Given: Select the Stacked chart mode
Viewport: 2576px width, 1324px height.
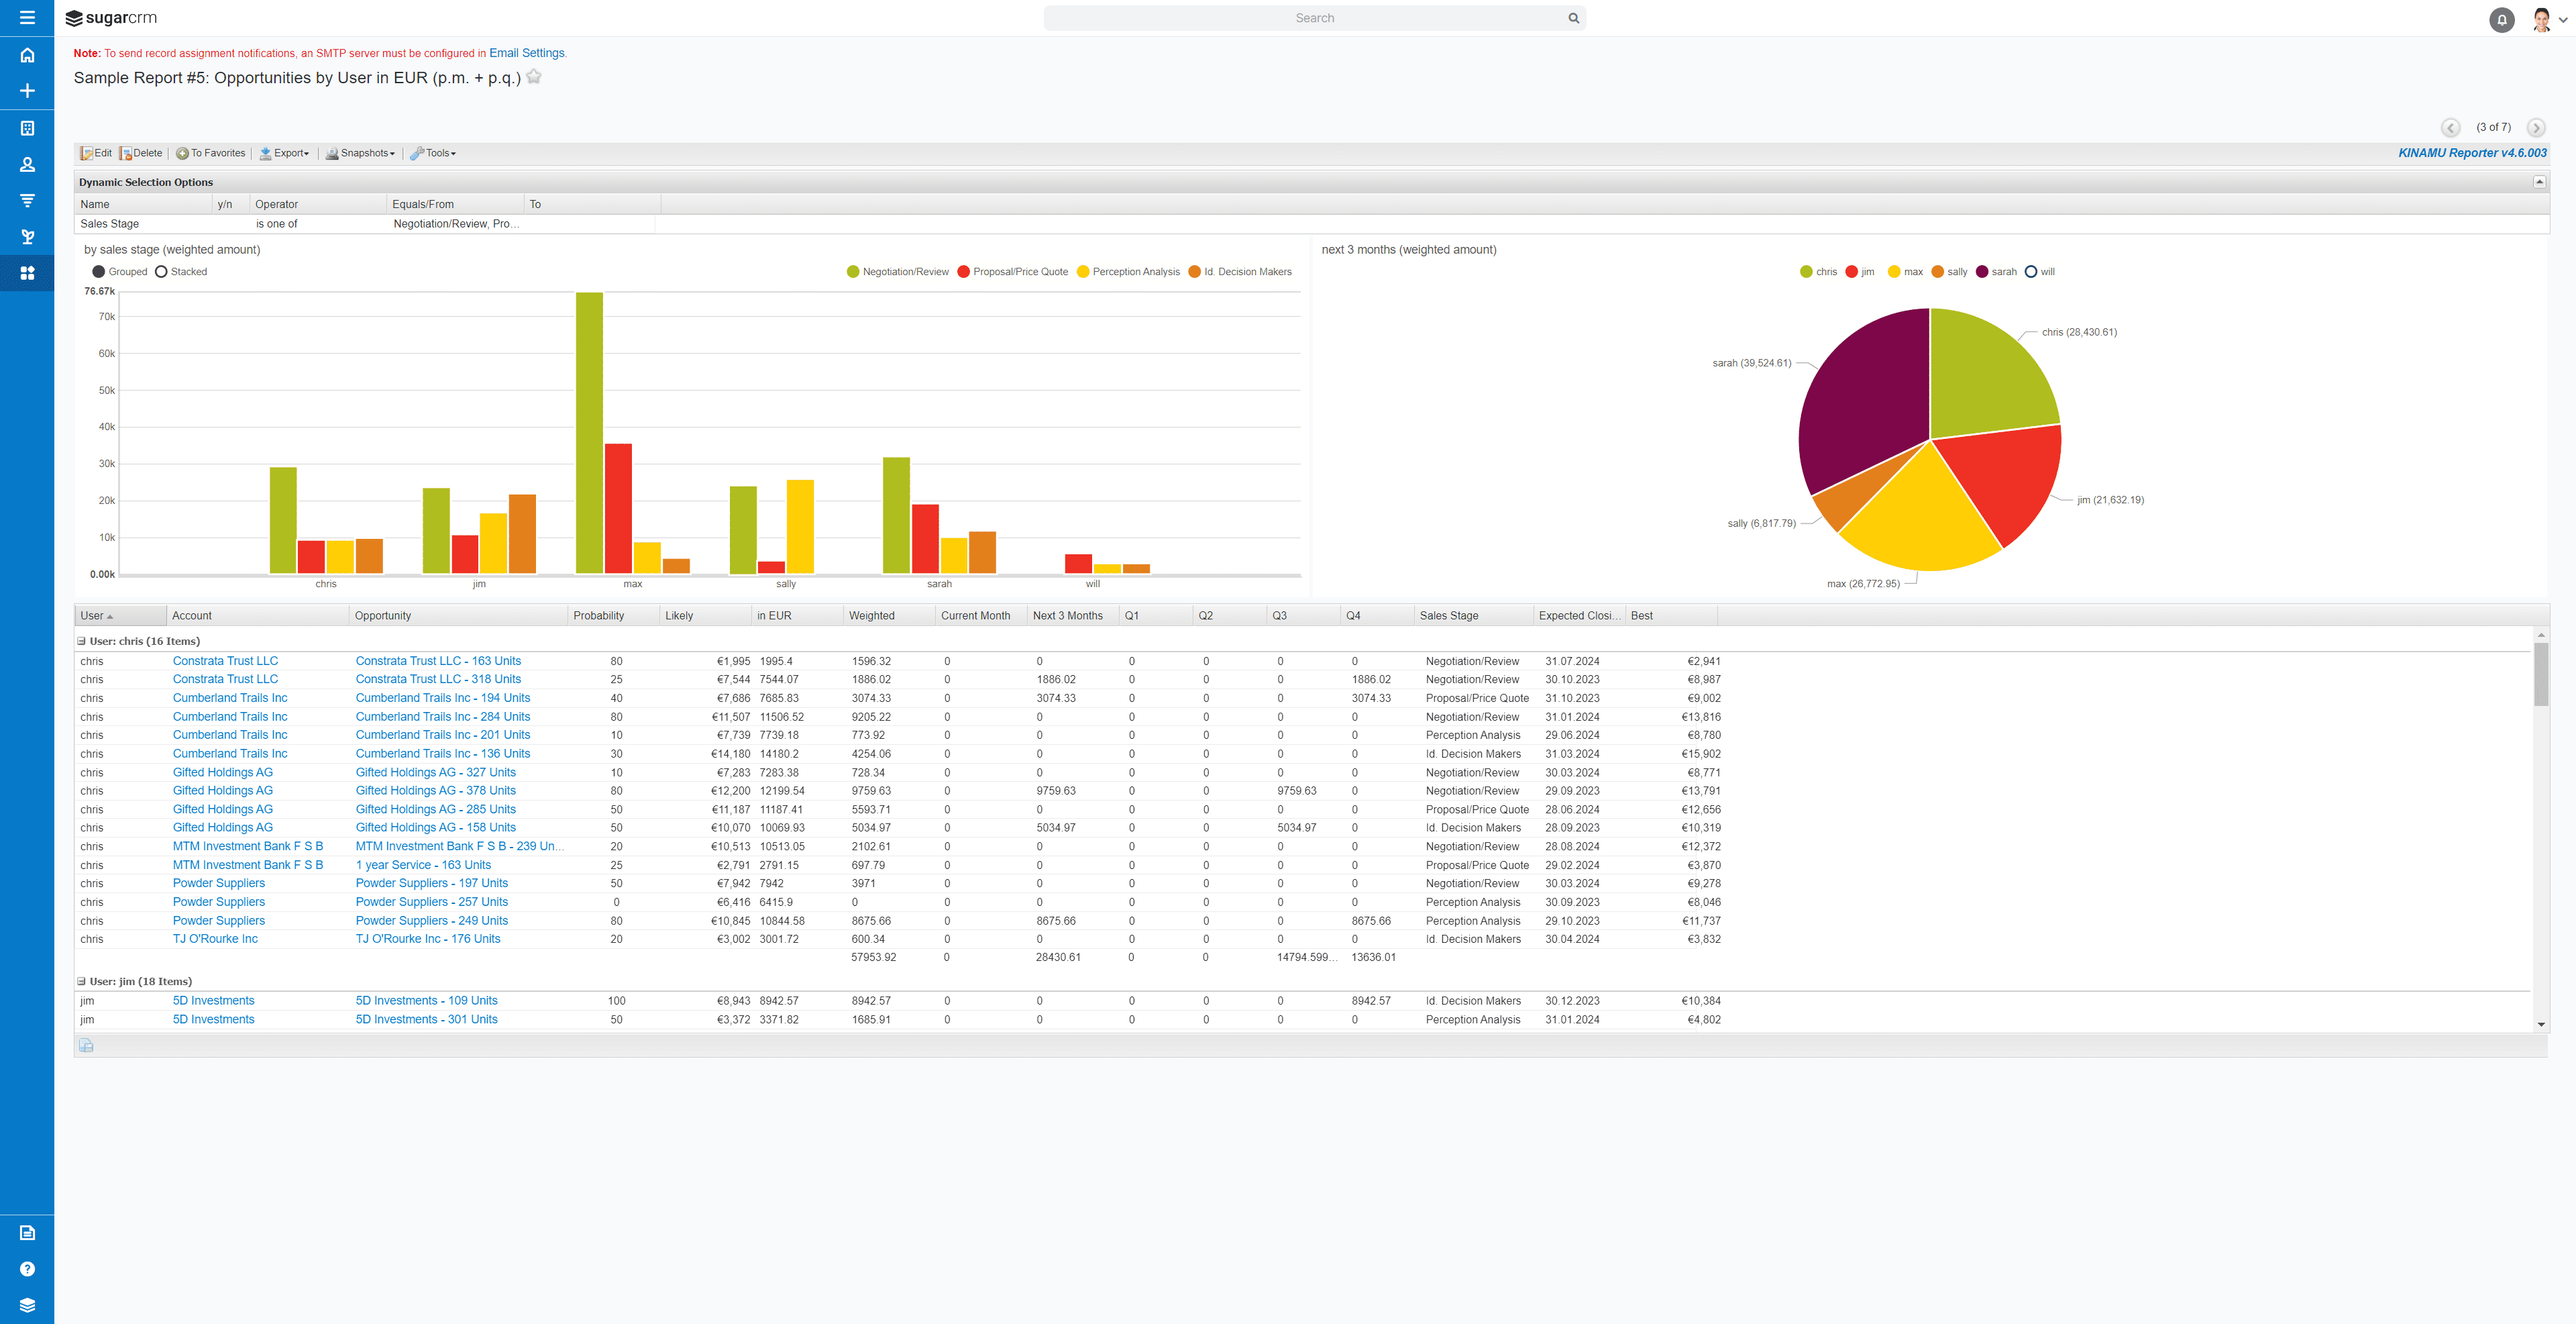Looking at the screenshot, I should pos(181,272).
